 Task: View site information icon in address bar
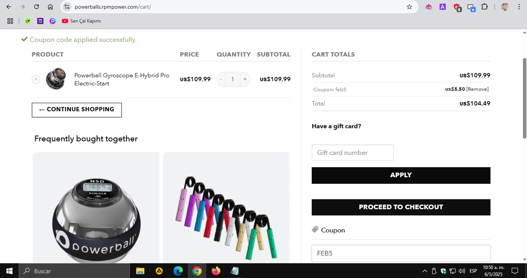pos(67,7)
